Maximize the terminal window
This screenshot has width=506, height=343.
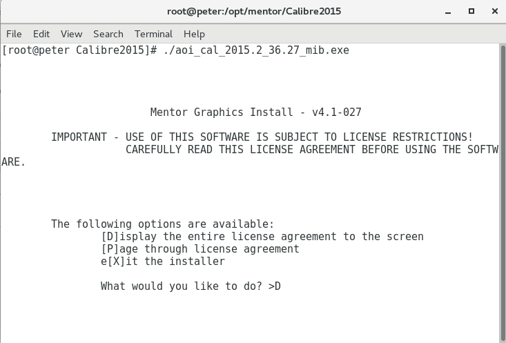[471, 11]
